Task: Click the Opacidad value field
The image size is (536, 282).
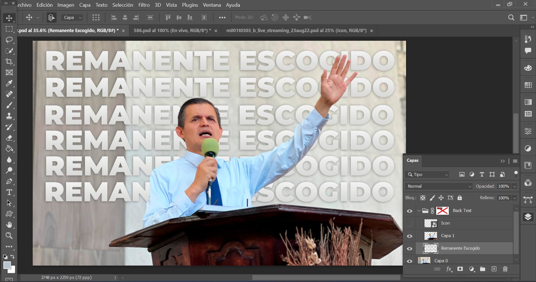Action: tap(504, 186)
